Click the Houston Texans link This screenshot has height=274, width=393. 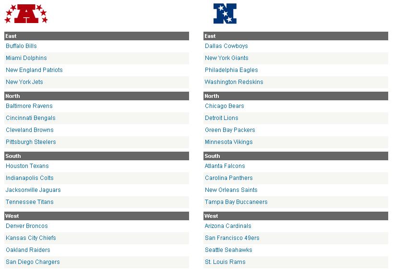click(27, 166)
